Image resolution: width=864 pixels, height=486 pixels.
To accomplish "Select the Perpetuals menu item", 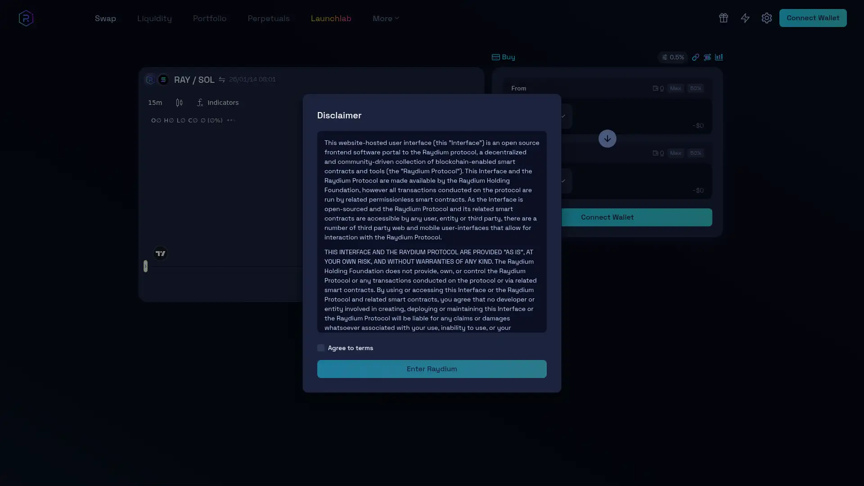I will coord(268,18).
